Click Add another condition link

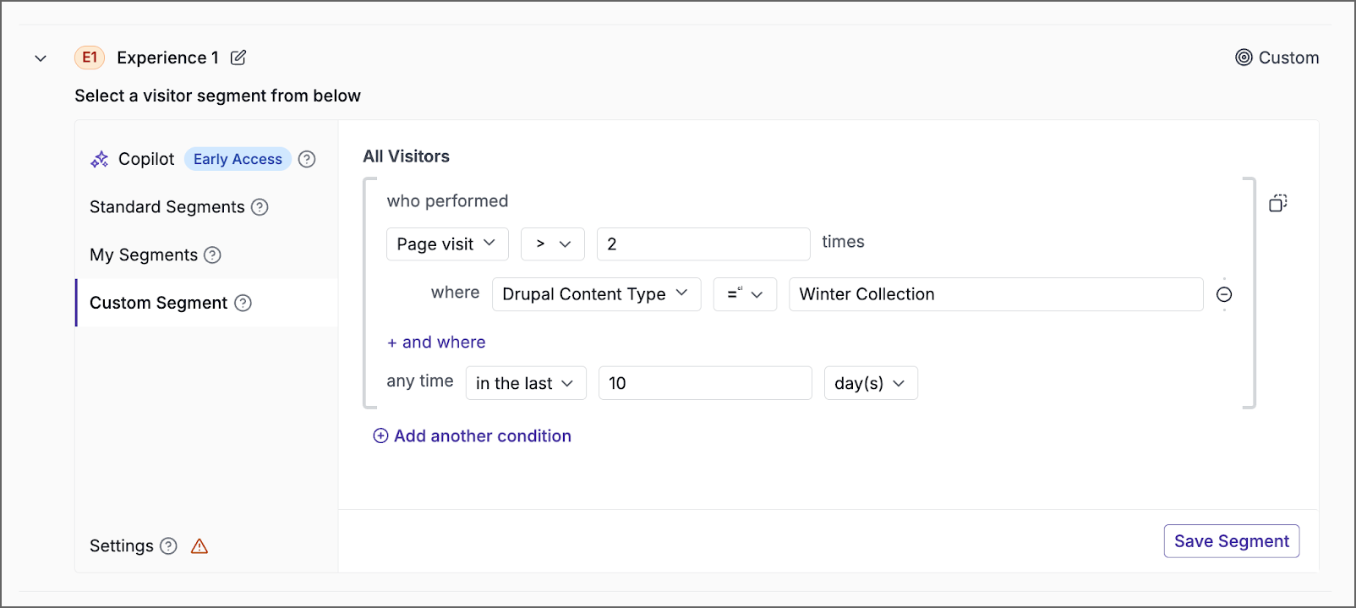click(473, 436)
